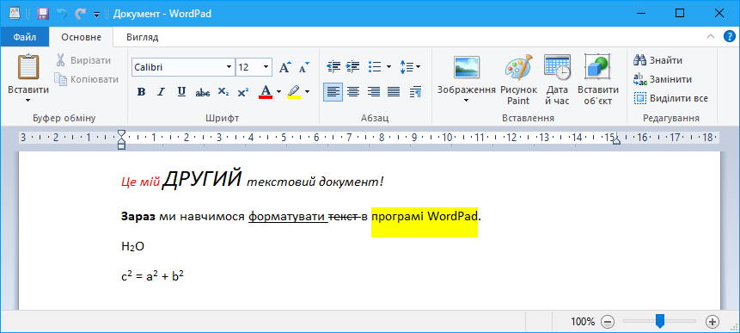Center align the text

click(x=353, y=91)
